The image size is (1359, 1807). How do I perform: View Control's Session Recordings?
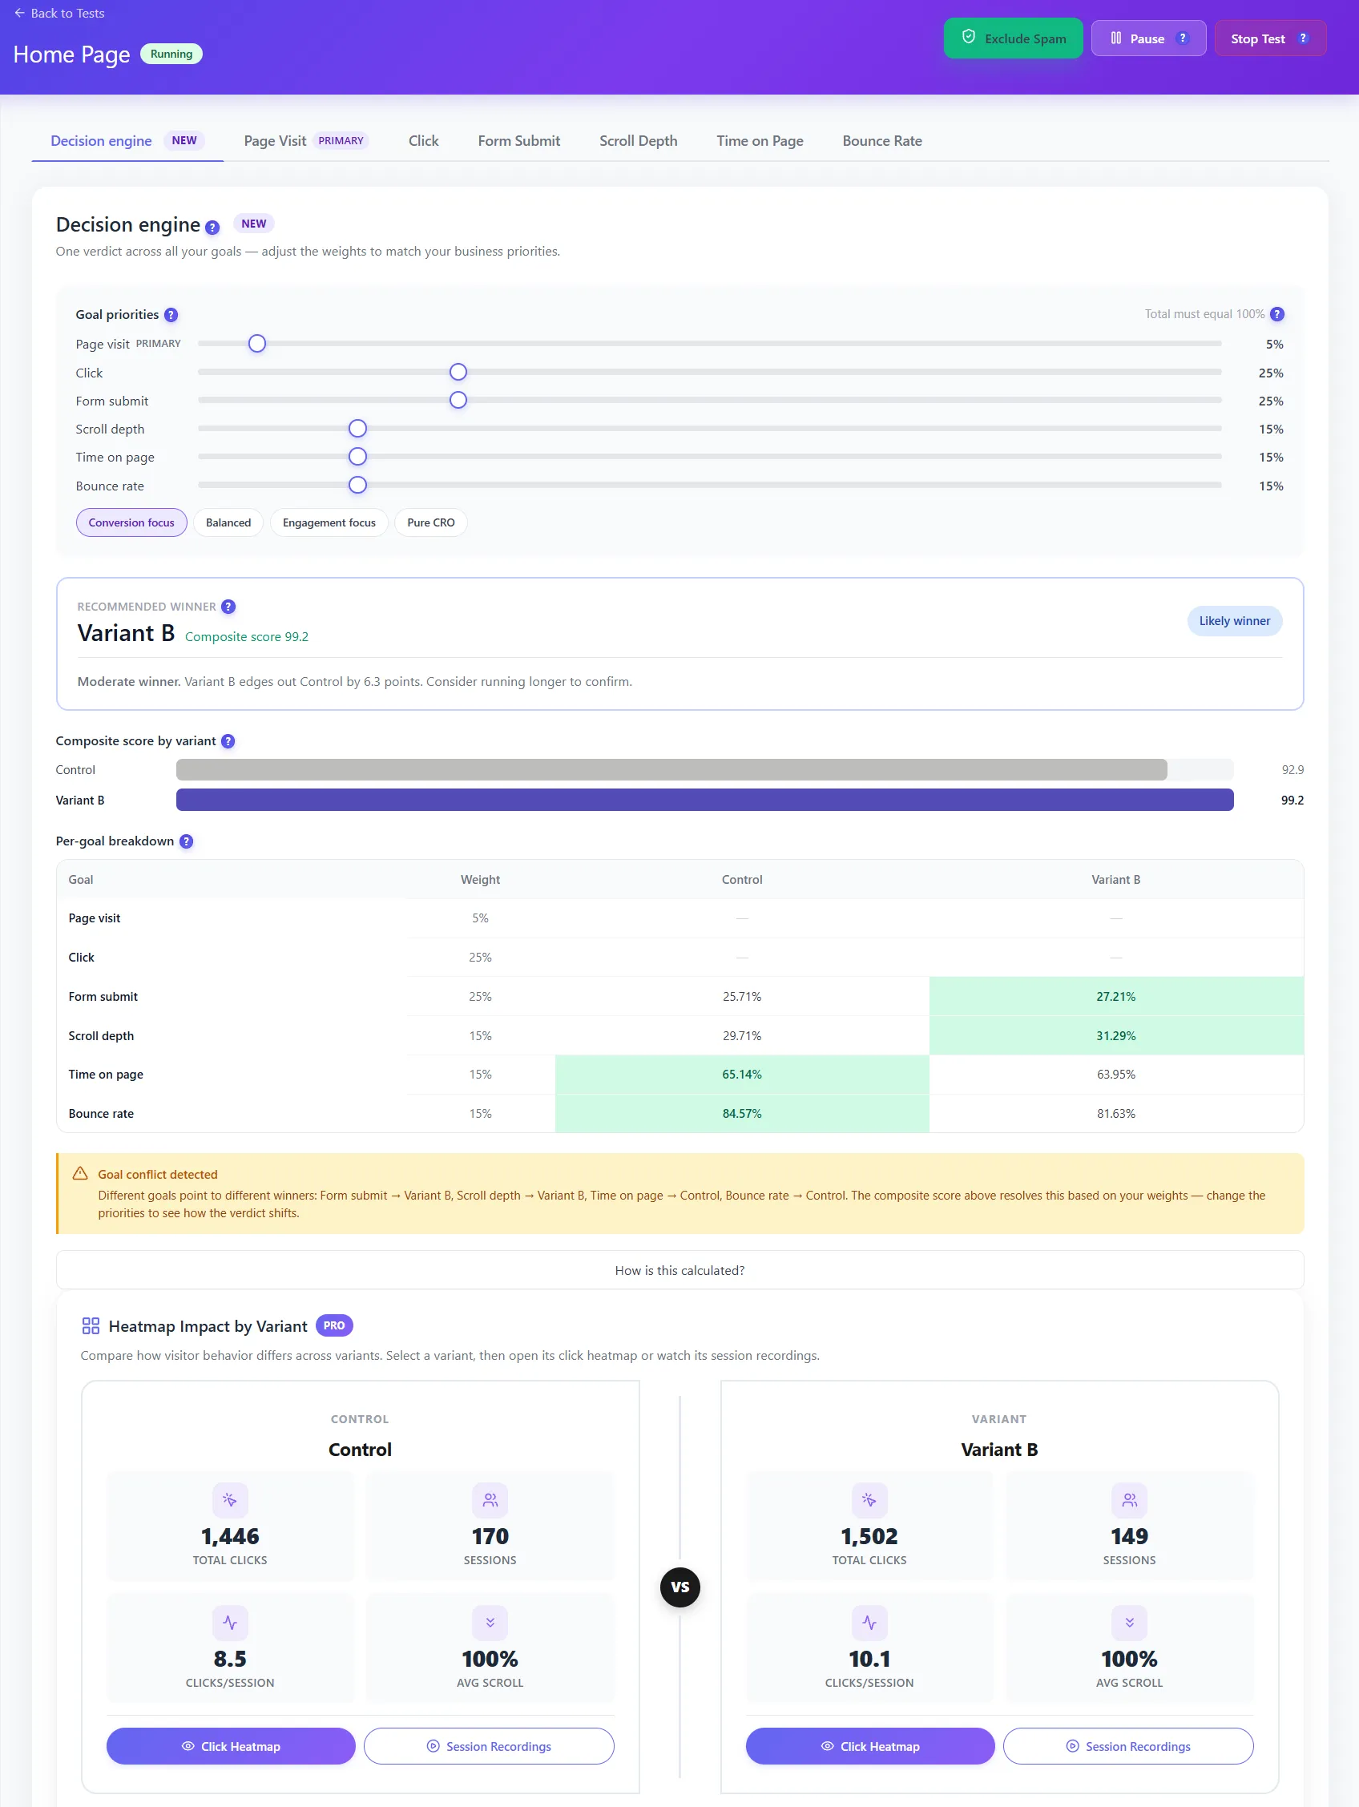490,1746
